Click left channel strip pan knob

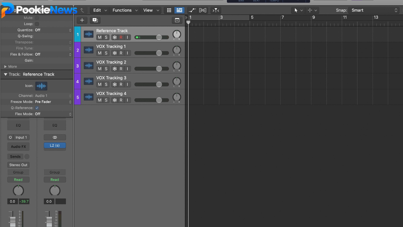pyautogui.click(x=18, y=191)
